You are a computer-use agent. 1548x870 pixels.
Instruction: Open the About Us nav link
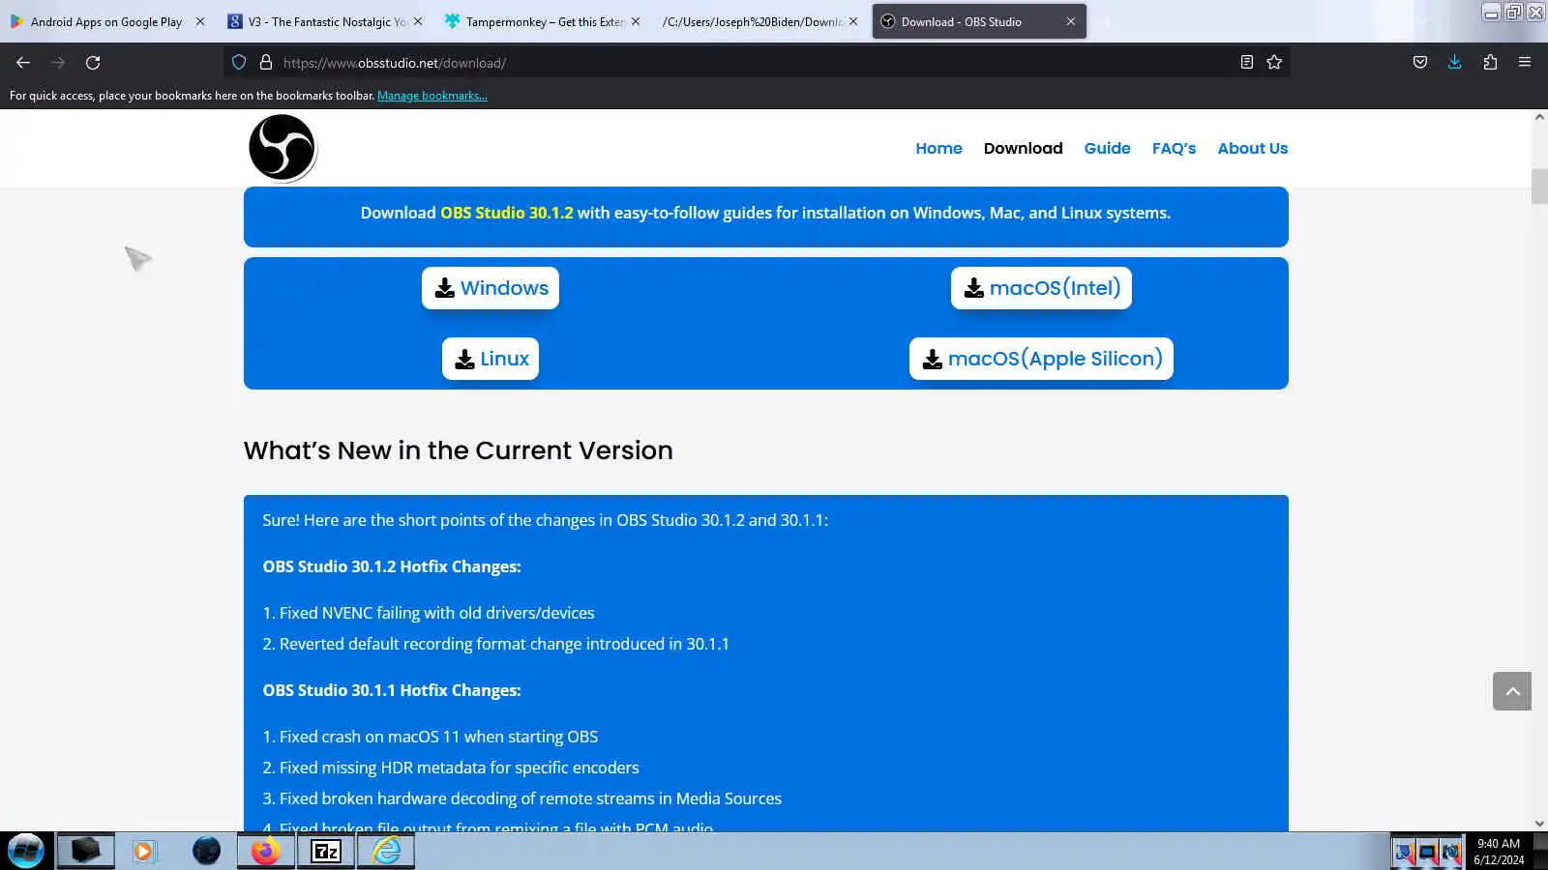tap(1252, 148)
